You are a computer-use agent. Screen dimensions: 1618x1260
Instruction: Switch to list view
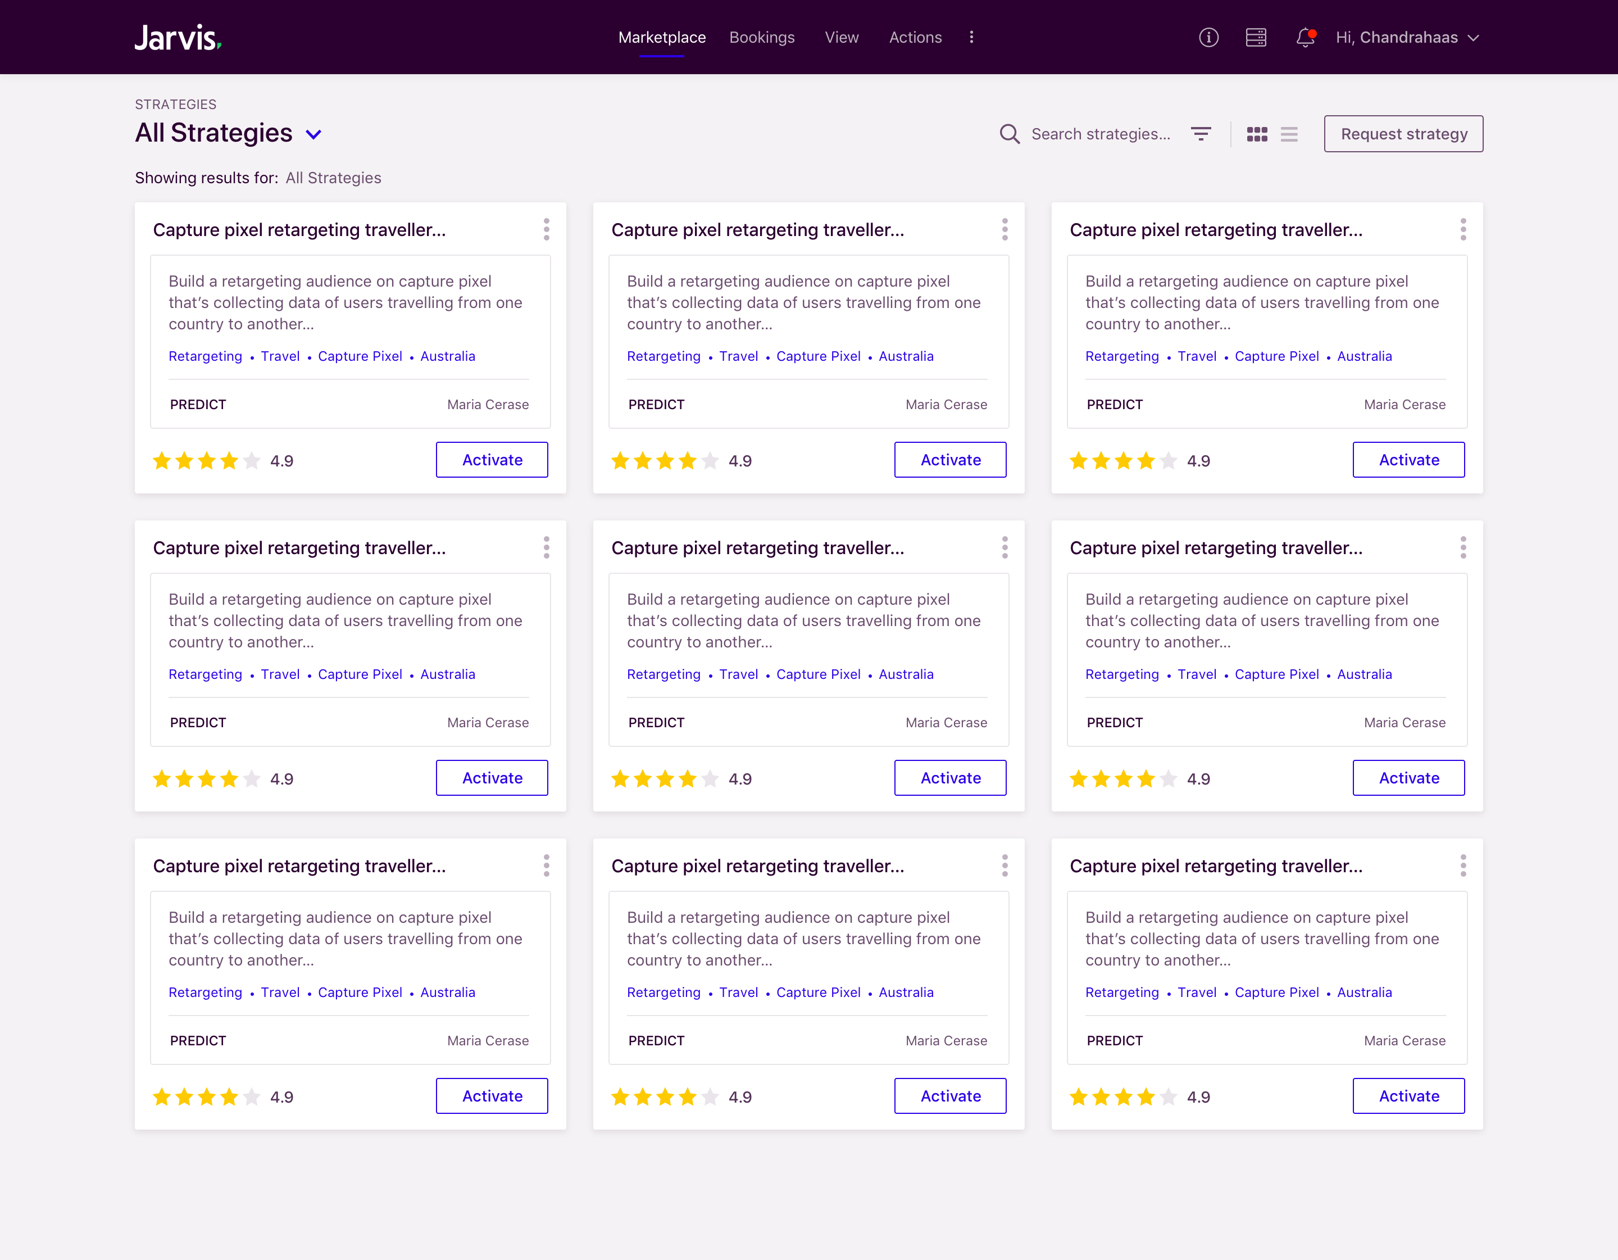[1289, 134]
